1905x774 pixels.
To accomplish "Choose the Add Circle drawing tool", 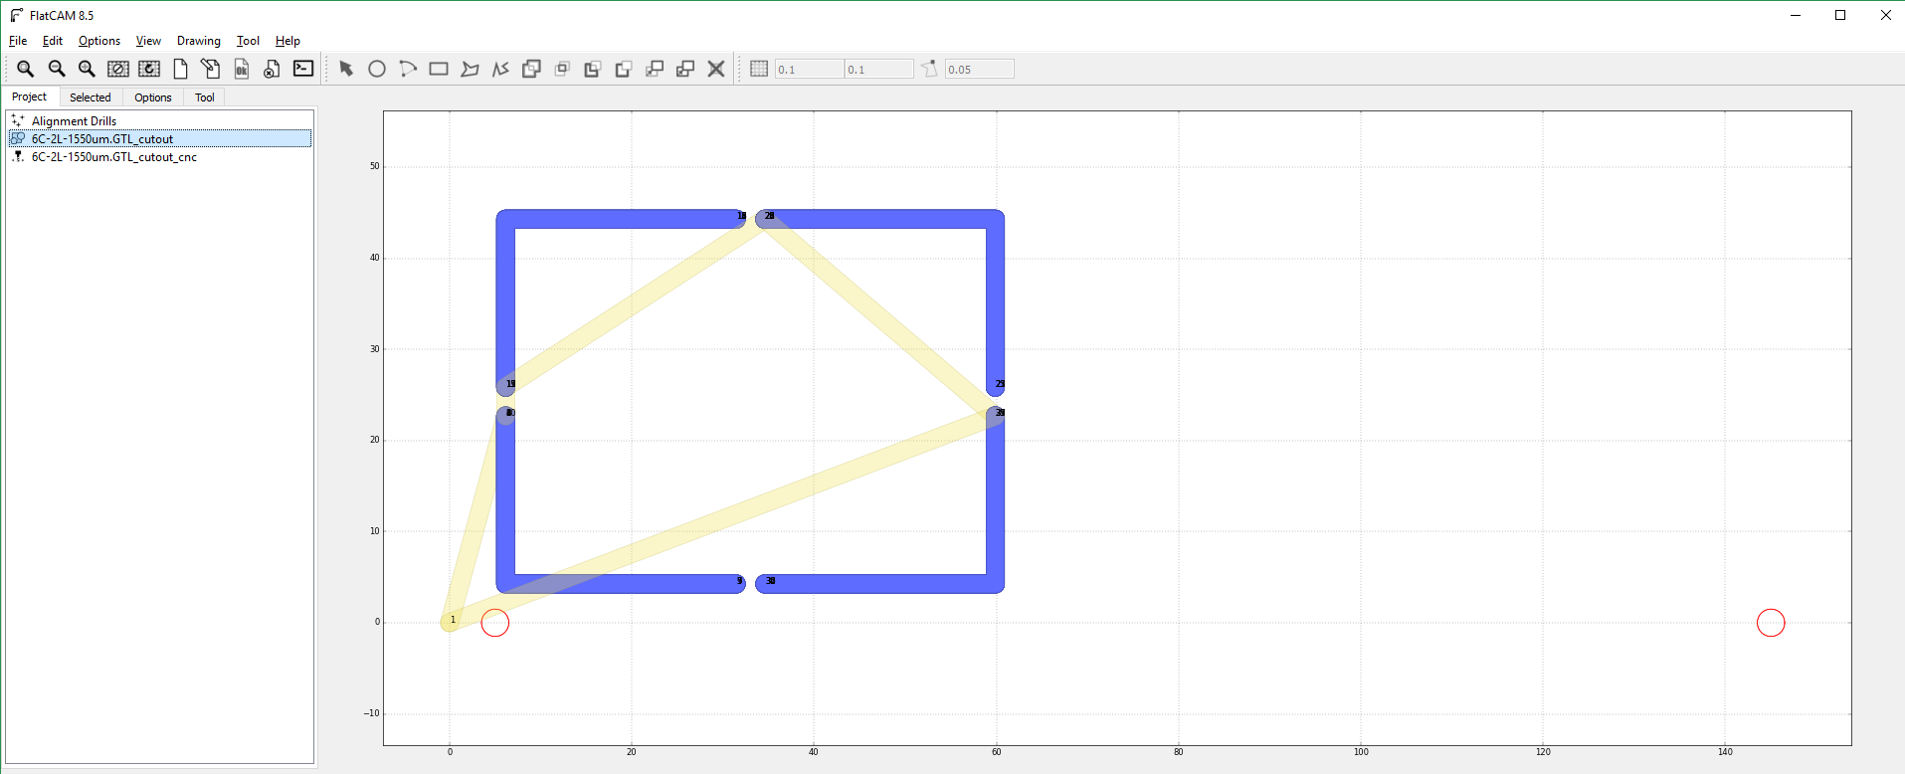I will click(x=377, y=69).
